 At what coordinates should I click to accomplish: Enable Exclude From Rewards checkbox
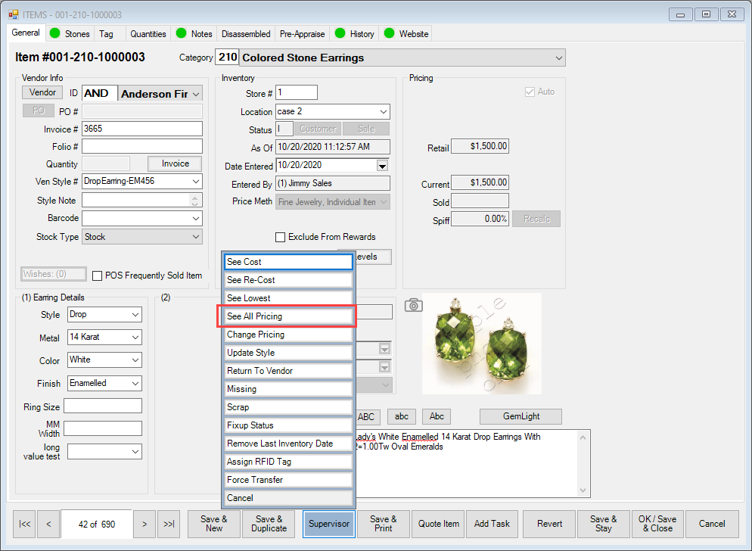coord(281,237)
